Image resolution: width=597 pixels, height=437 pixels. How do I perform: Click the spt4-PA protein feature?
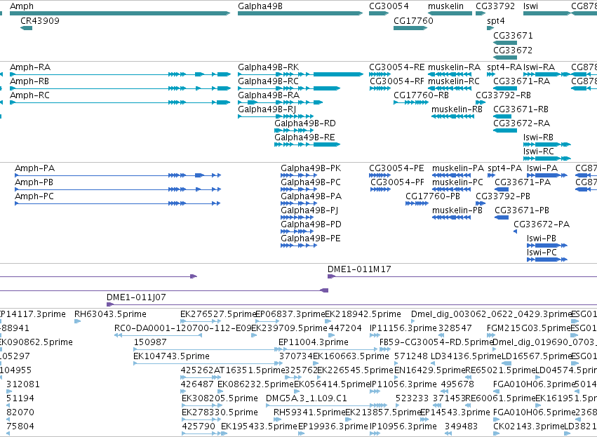[x=491, y=175]
